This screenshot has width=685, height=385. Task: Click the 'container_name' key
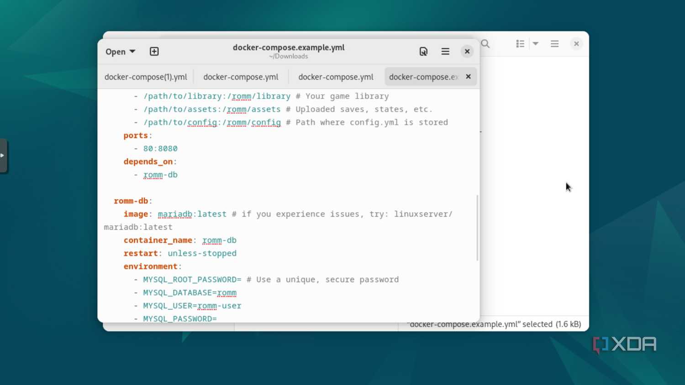[x=158, y=240]
